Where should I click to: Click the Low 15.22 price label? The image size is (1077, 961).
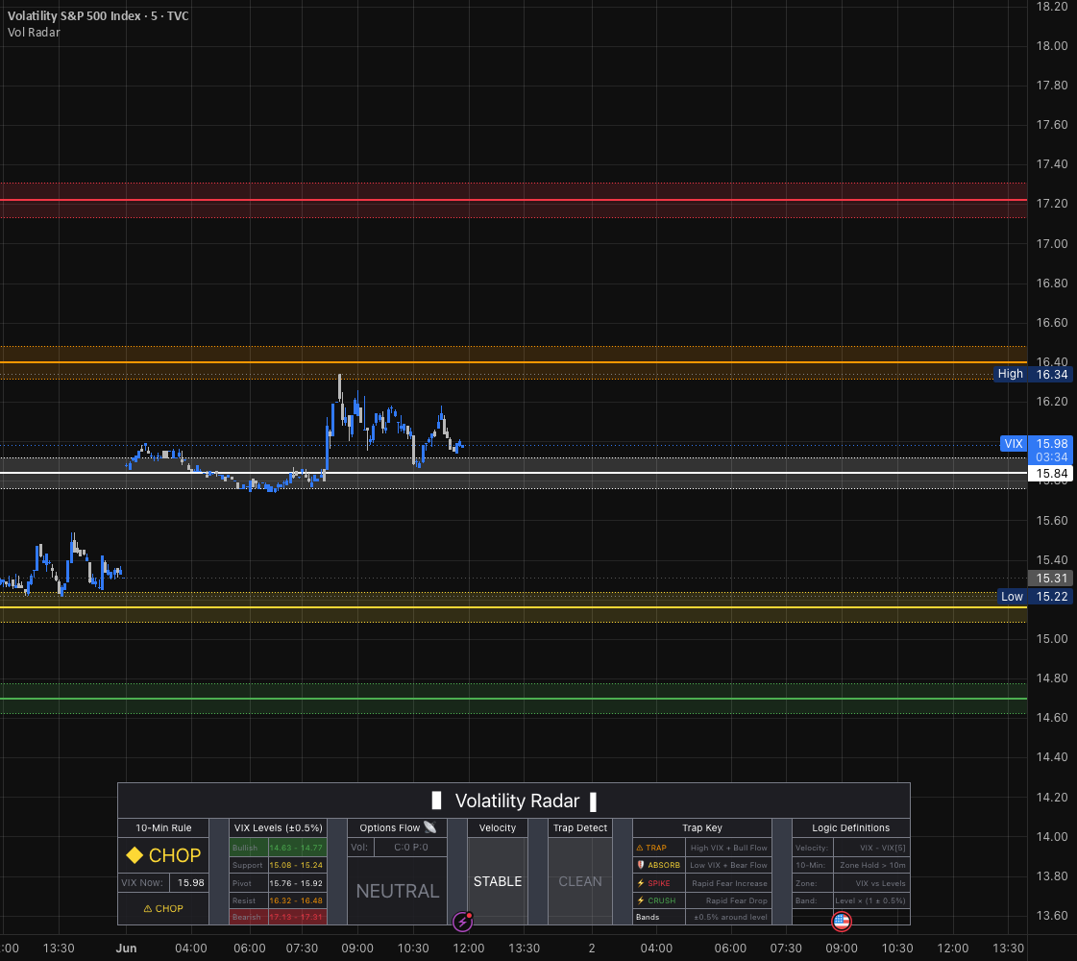[x=1035, y=596]
